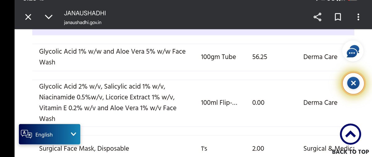Open the blue chat bubbles assistant
Image resolution: width=372 pixels, height=157 pixels.
[353, 52]
